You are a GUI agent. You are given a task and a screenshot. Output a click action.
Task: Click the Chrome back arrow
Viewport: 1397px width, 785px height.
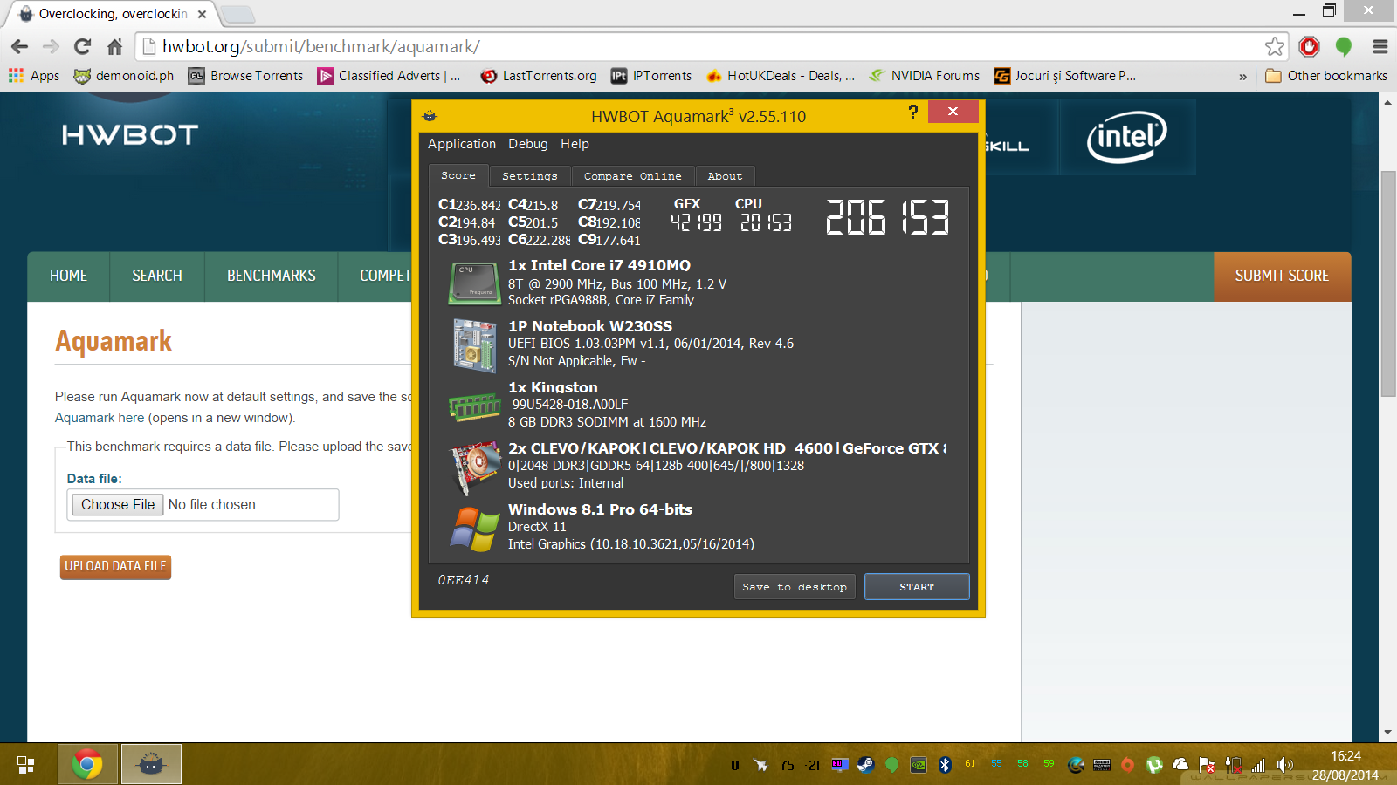[x=19, y=46]
